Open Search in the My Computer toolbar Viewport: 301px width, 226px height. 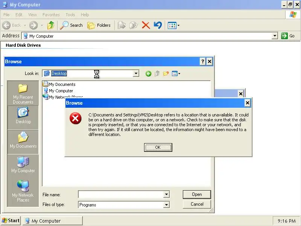point(71,25)
